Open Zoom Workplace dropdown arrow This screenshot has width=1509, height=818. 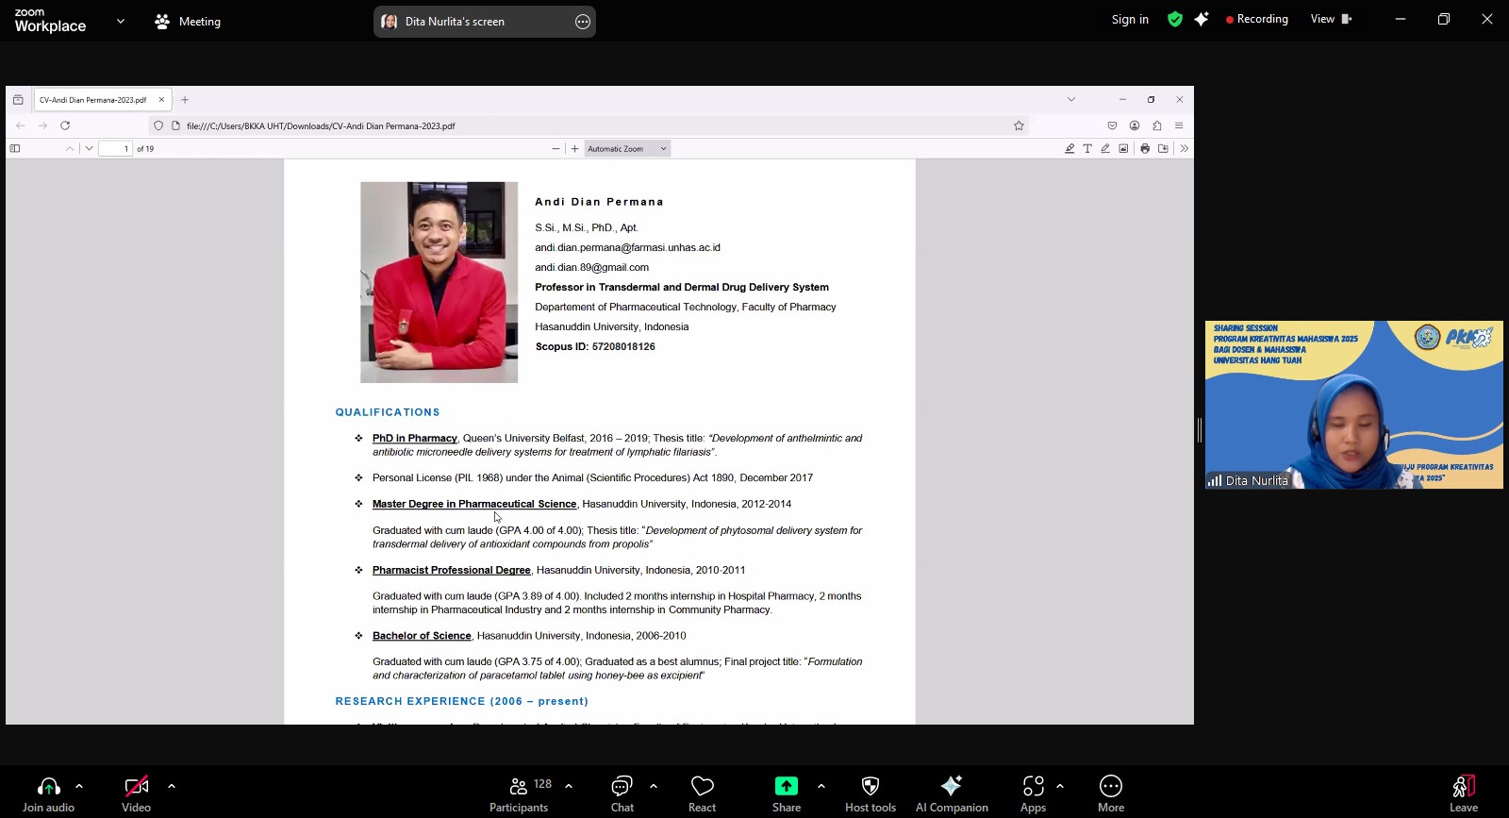click(121, 21)
